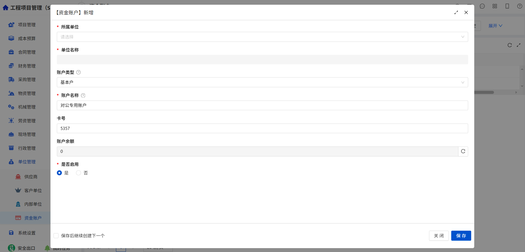525x252 pixels.
Task: Click the 现场管理 helmet icon
Action: pos(11,134)
